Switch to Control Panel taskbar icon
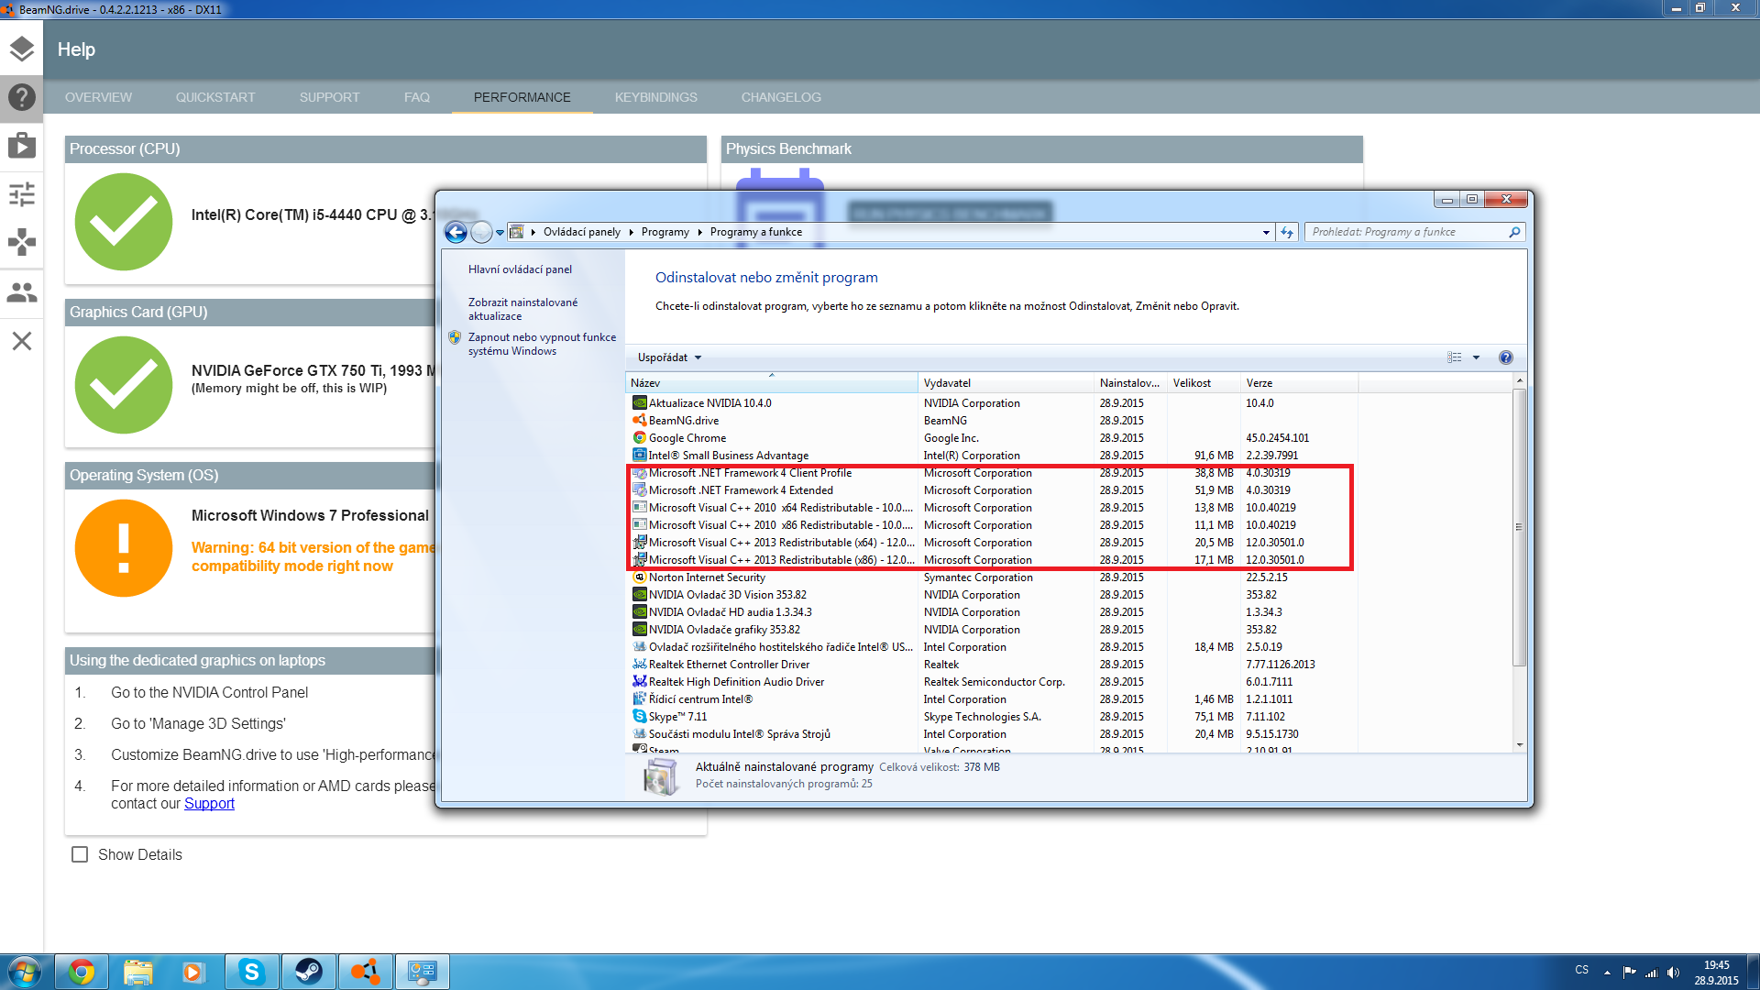1760x990 pixels. point(423,972)
